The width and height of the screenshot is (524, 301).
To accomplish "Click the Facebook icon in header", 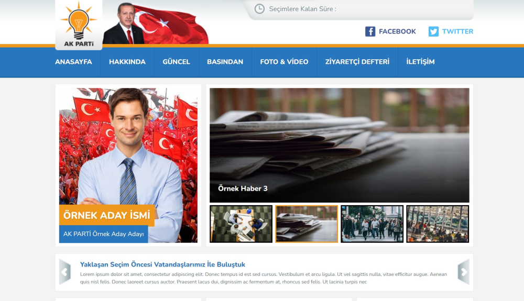I will [370, 31].
